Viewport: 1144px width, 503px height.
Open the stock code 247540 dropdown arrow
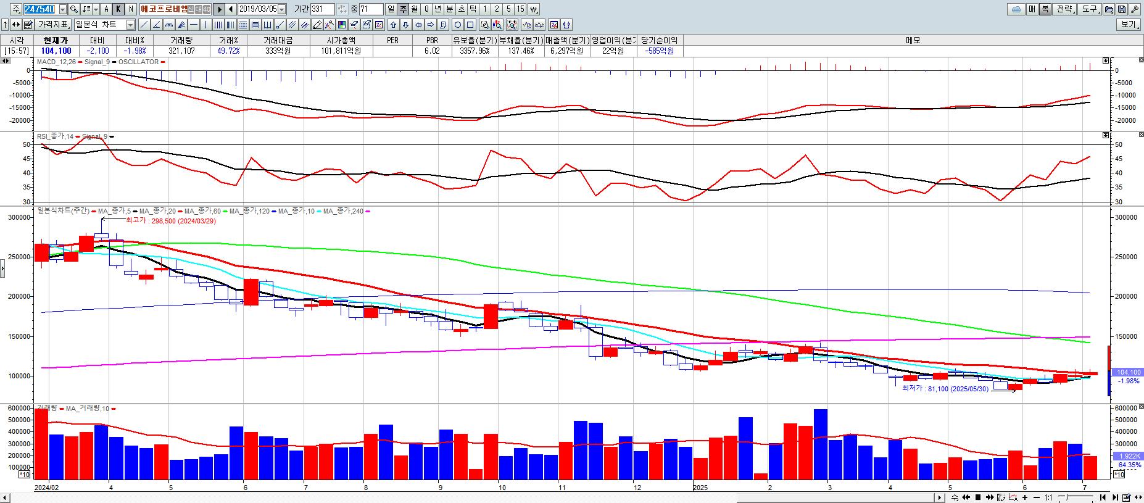click(62, 9)
